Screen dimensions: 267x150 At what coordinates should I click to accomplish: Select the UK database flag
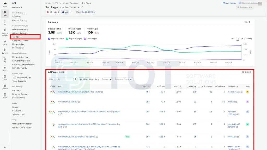coord(57,12)
